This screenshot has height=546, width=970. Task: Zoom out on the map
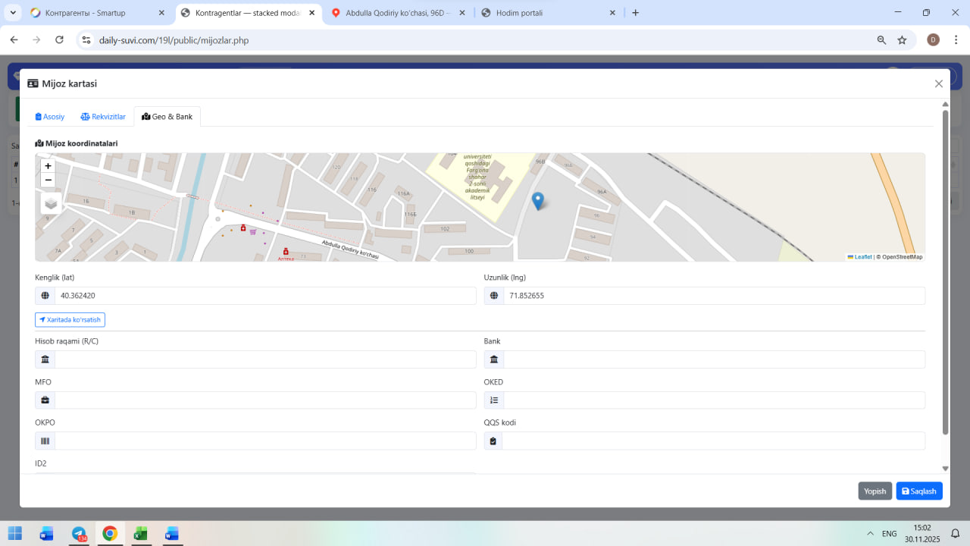pos(48,180)
